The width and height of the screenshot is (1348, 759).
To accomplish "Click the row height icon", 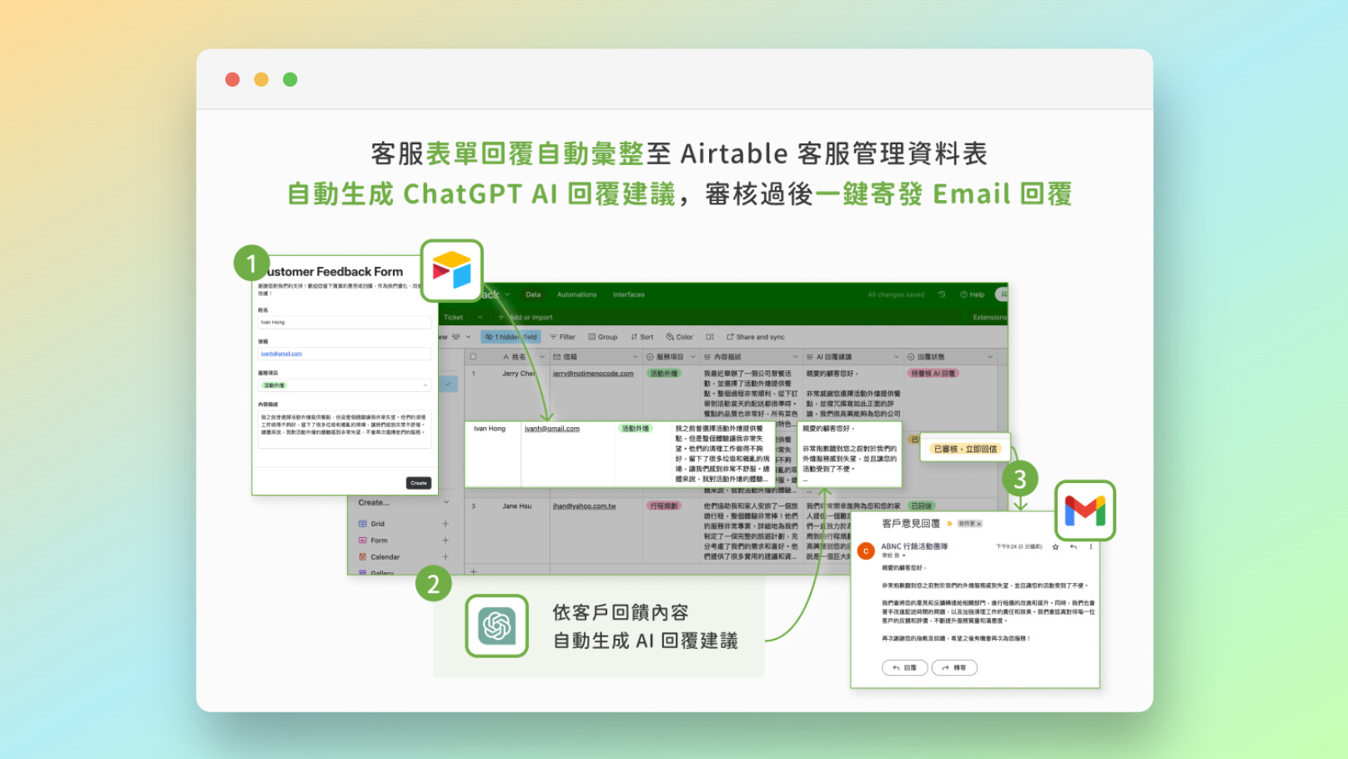I will point(710,337).
